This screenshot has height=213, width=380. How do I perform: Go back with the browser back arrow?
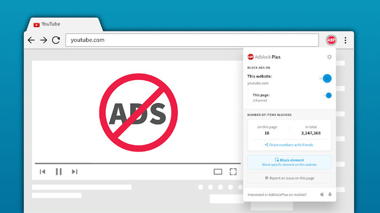31,40
